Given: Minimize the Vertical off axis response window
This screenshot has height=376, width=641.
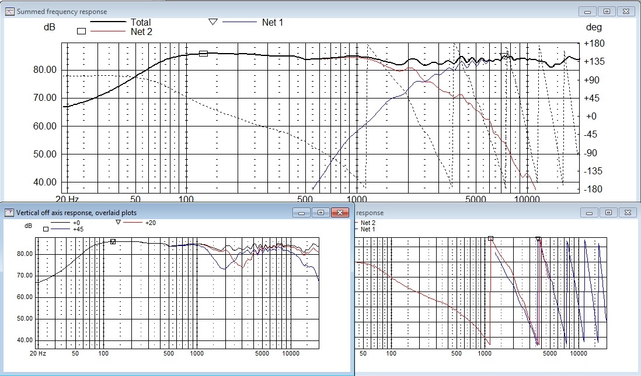Looking at the screenshot, I should click(x=302, y=213).
